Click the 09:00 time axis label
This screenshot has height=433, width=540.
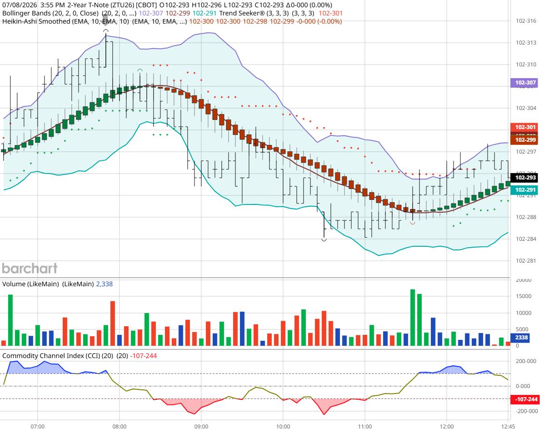pos(201,427)
